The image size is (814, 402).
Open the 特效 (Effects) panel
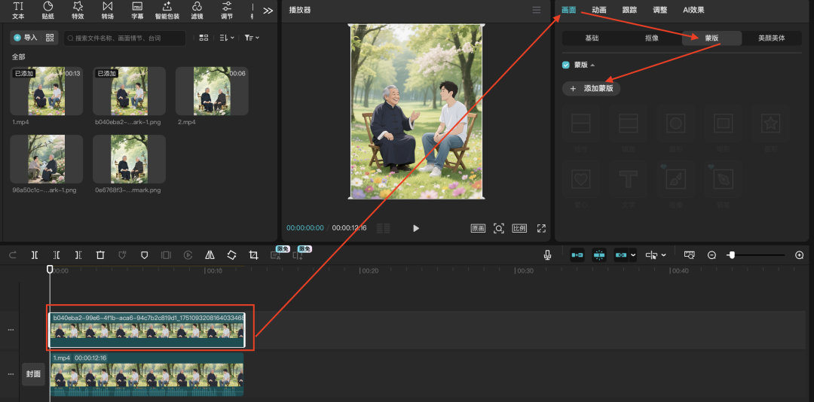point(78,10)
